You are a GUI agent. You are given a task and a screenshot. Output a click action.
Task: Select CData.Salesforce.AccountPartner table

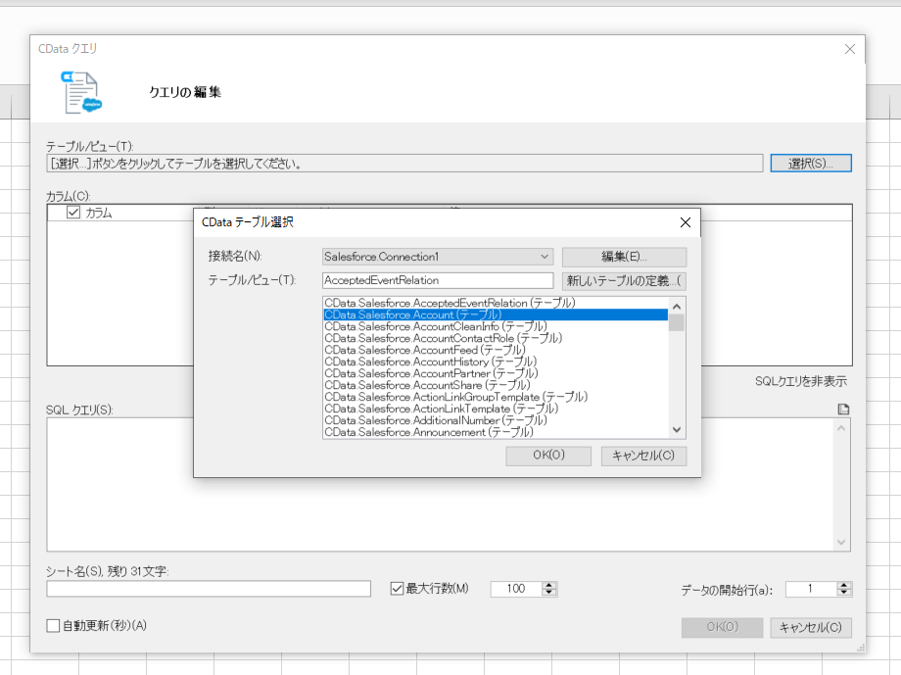point(496,373)
